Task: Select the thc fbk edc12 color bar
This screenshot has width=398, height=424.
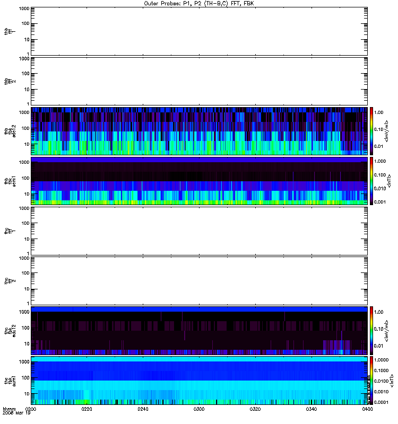Action: coord(371,330)
